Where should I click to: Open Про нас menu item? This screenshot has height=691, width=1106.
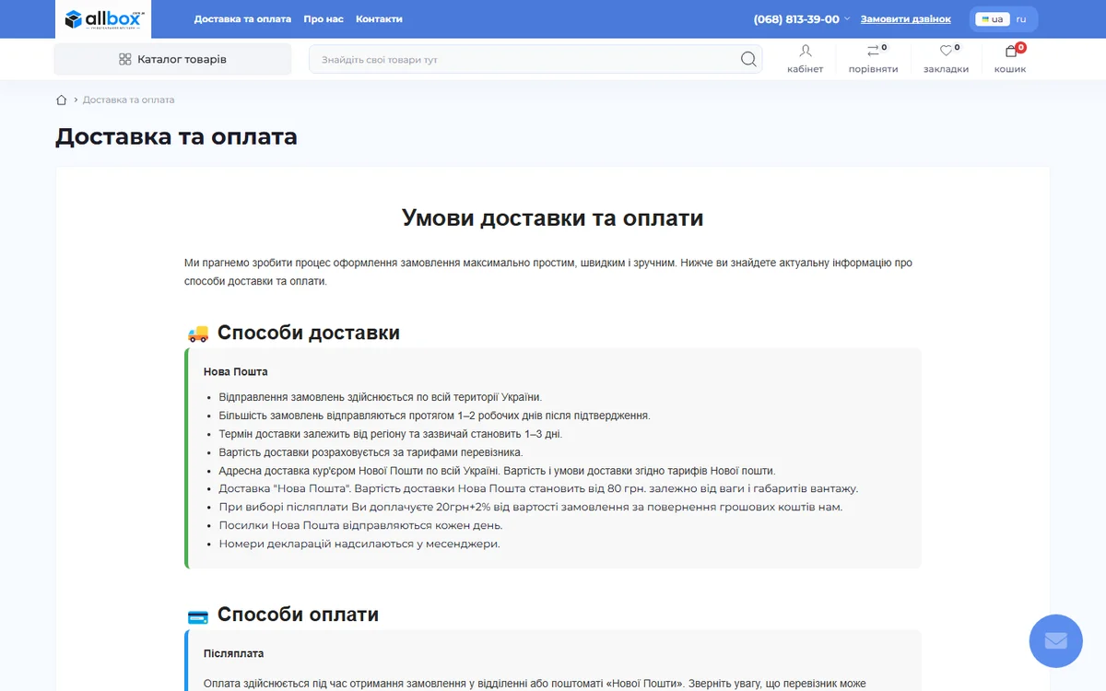324,18
